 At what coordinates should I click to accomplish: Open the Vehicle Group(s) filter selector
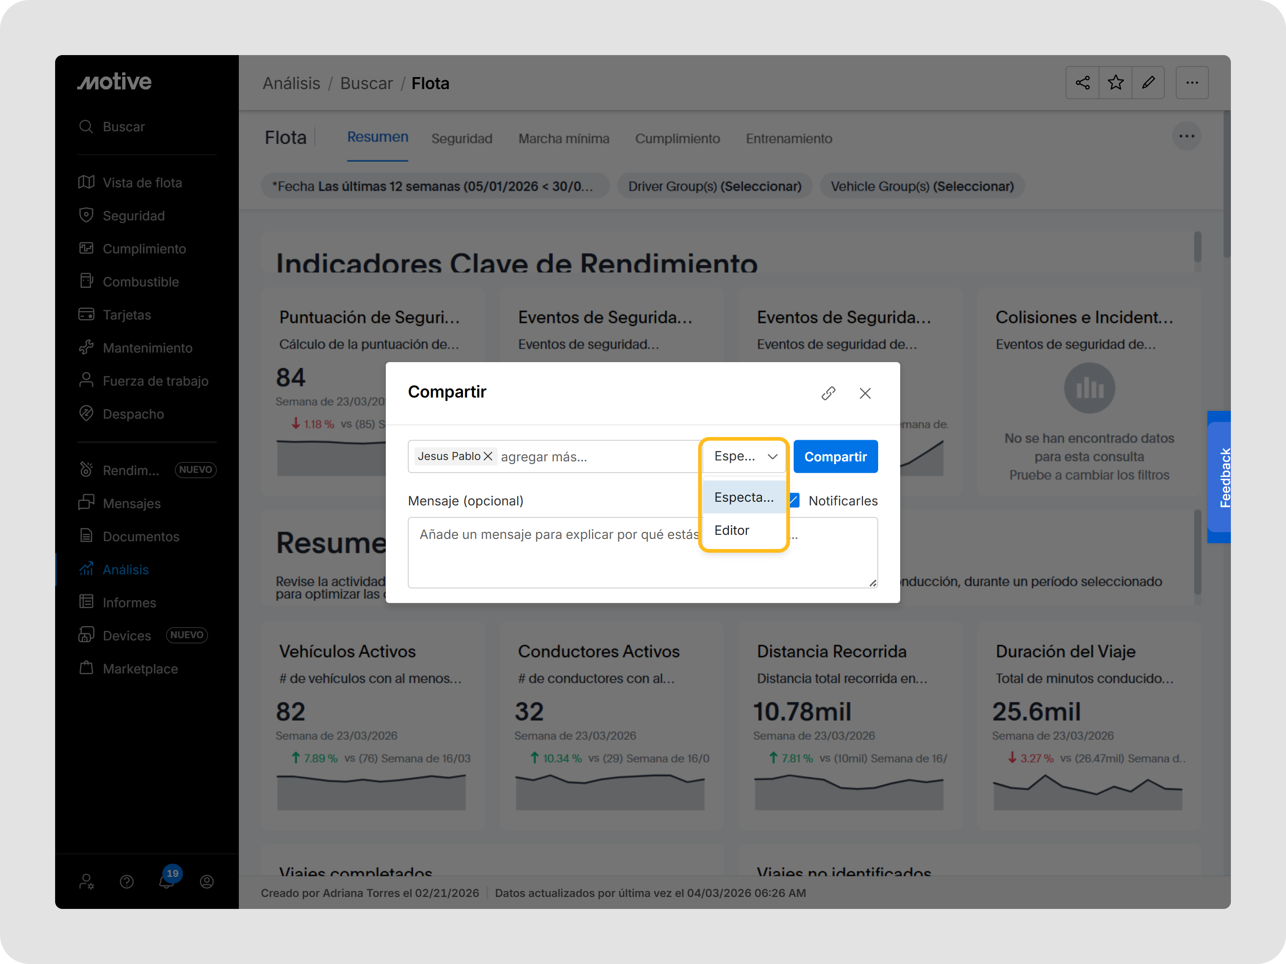pos(921,186)
